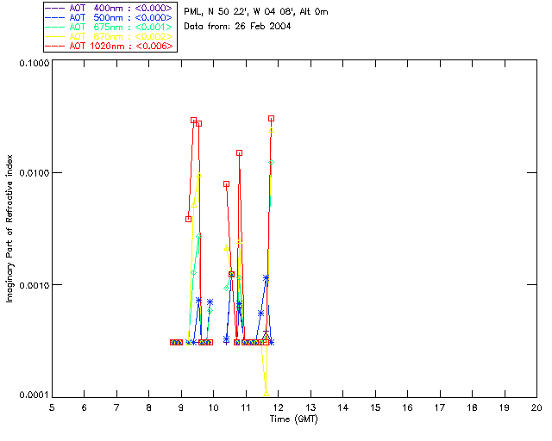Screen dimensions: 552x441
Task: Click the 'Data from: 26 Feb 2004' text
Action: (x=237, y=27)
